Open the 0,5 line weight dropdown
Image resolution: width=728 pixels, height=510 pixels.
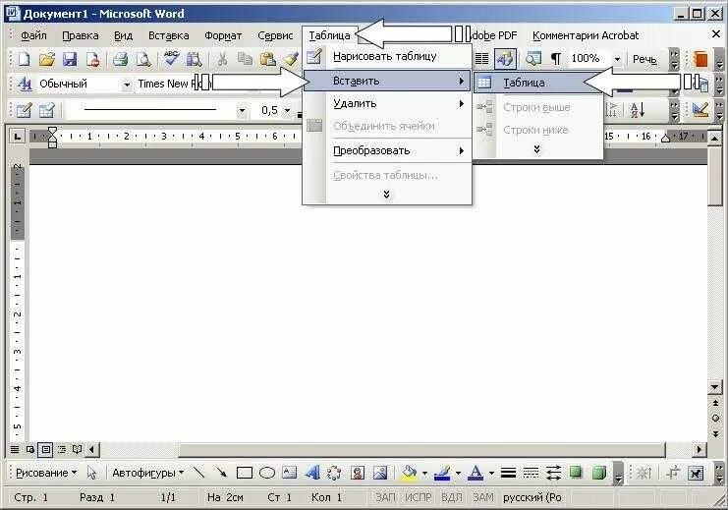tap(288, 110)
